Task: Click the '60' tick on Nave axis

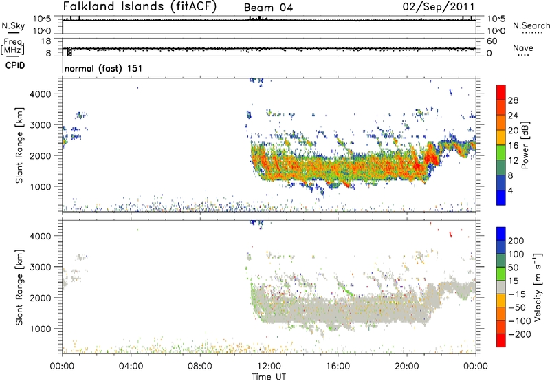Action: [492, 41]
